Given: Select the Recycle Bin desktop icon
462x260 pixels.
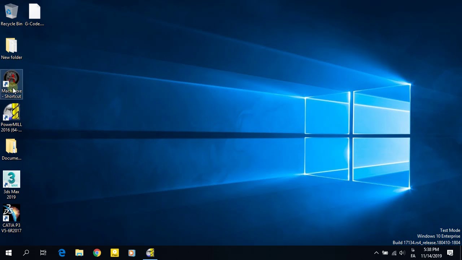Looking at the screenshot, I should (11, 15).
